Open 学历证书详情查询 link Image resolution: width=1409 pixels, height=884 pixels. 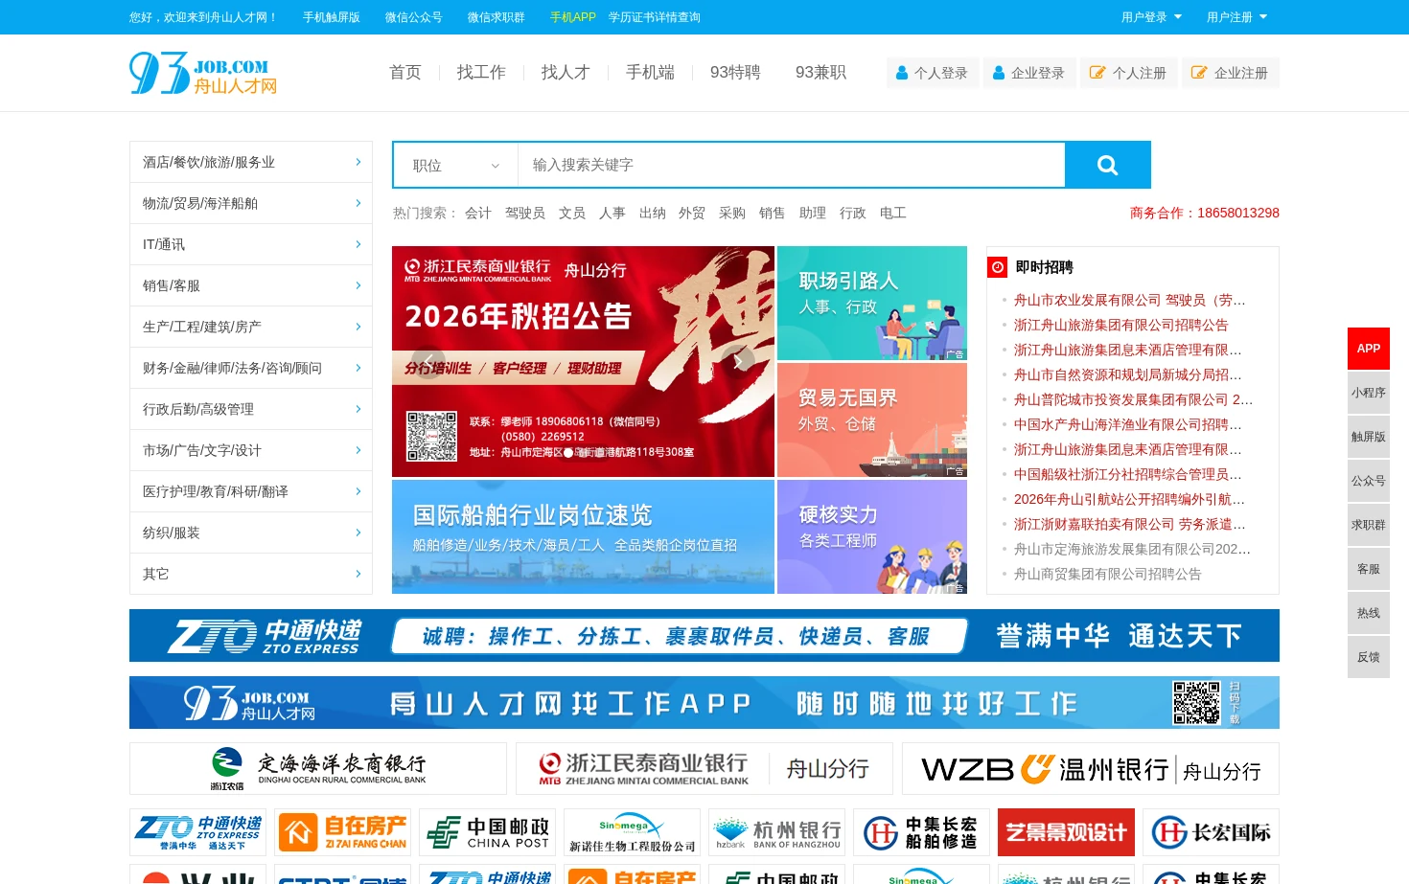coord(655,17)
